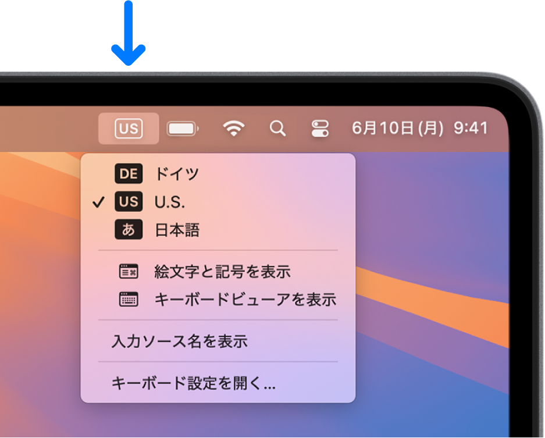Click the emoji and symbols viewer icon
545x438 pixels.
tap(129, 272)
